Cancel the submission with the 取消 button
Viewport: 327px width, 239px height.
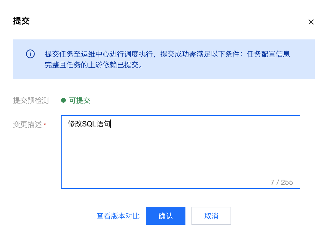pos(211,216)
